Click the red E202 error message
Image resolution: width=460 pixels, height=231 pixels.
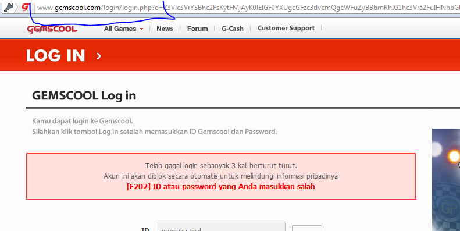click(221, 187)
